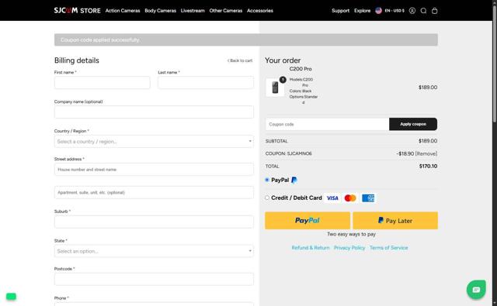Screen dimensions: 497x306
Task: Click the C200 Pro product thumbnail
Action: (x=275, y=88)
